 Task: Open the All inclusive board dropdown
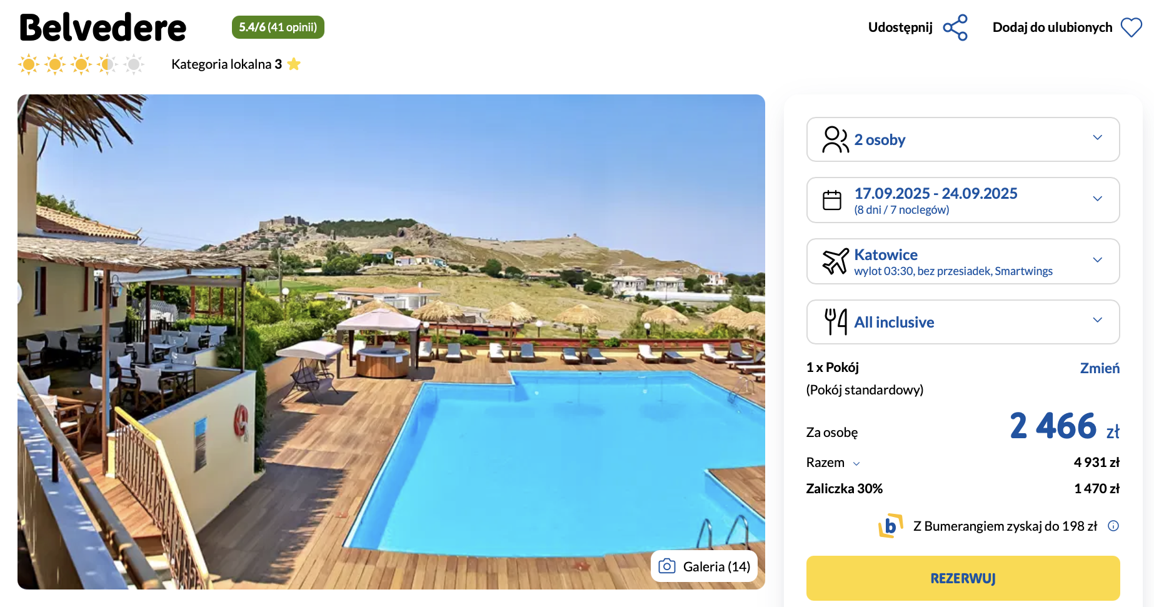(1097, 321)
